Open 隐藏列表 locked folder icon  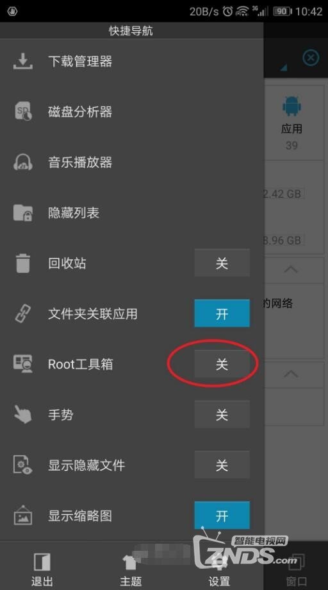[23, 213]
